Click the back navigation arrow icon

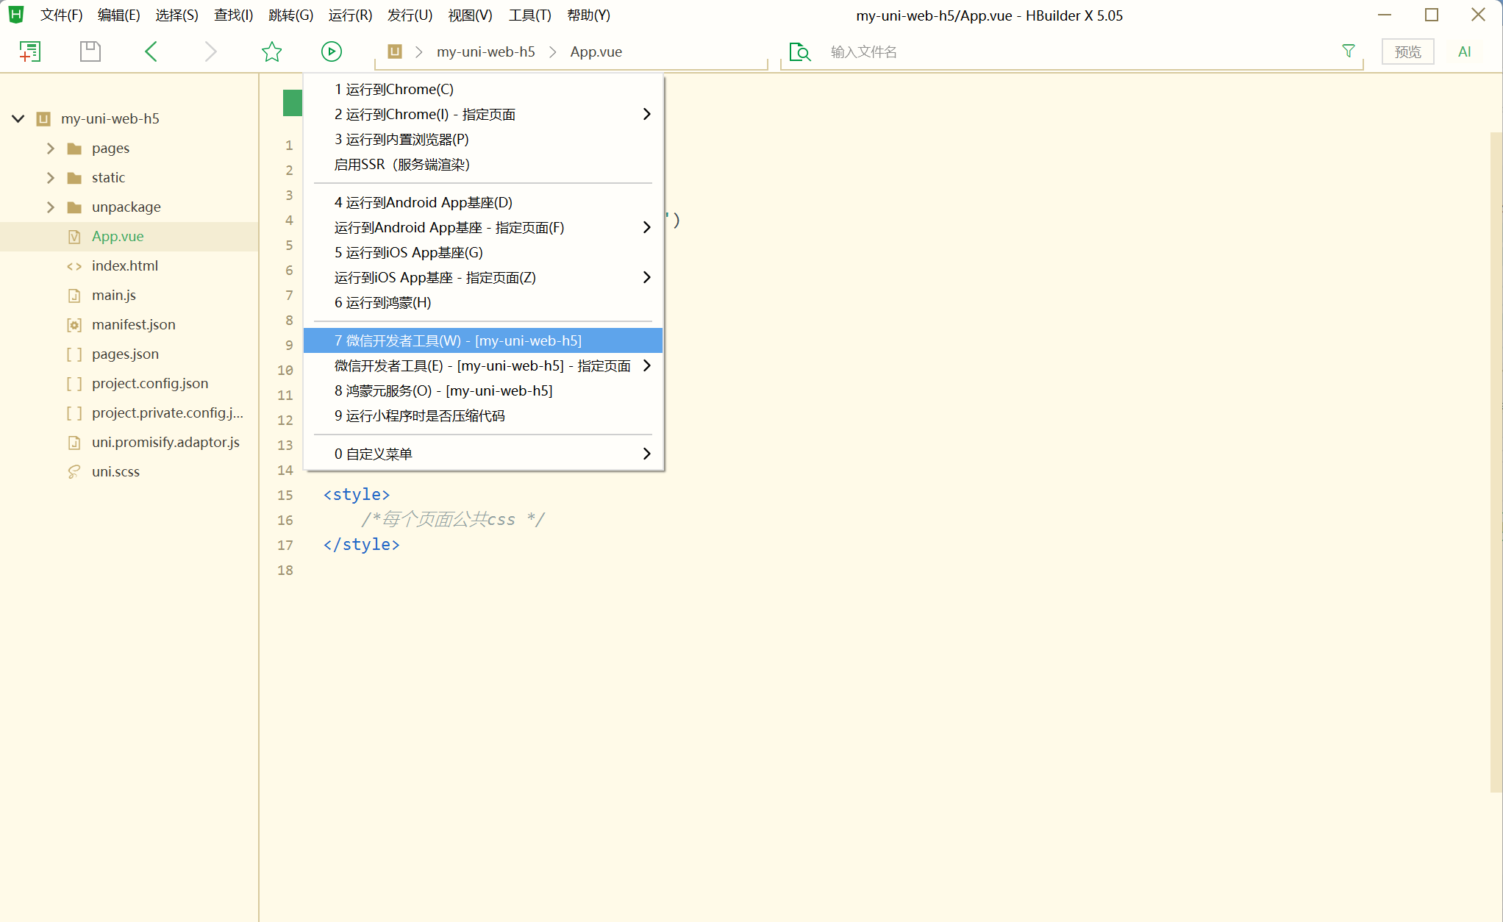[151, 51]
